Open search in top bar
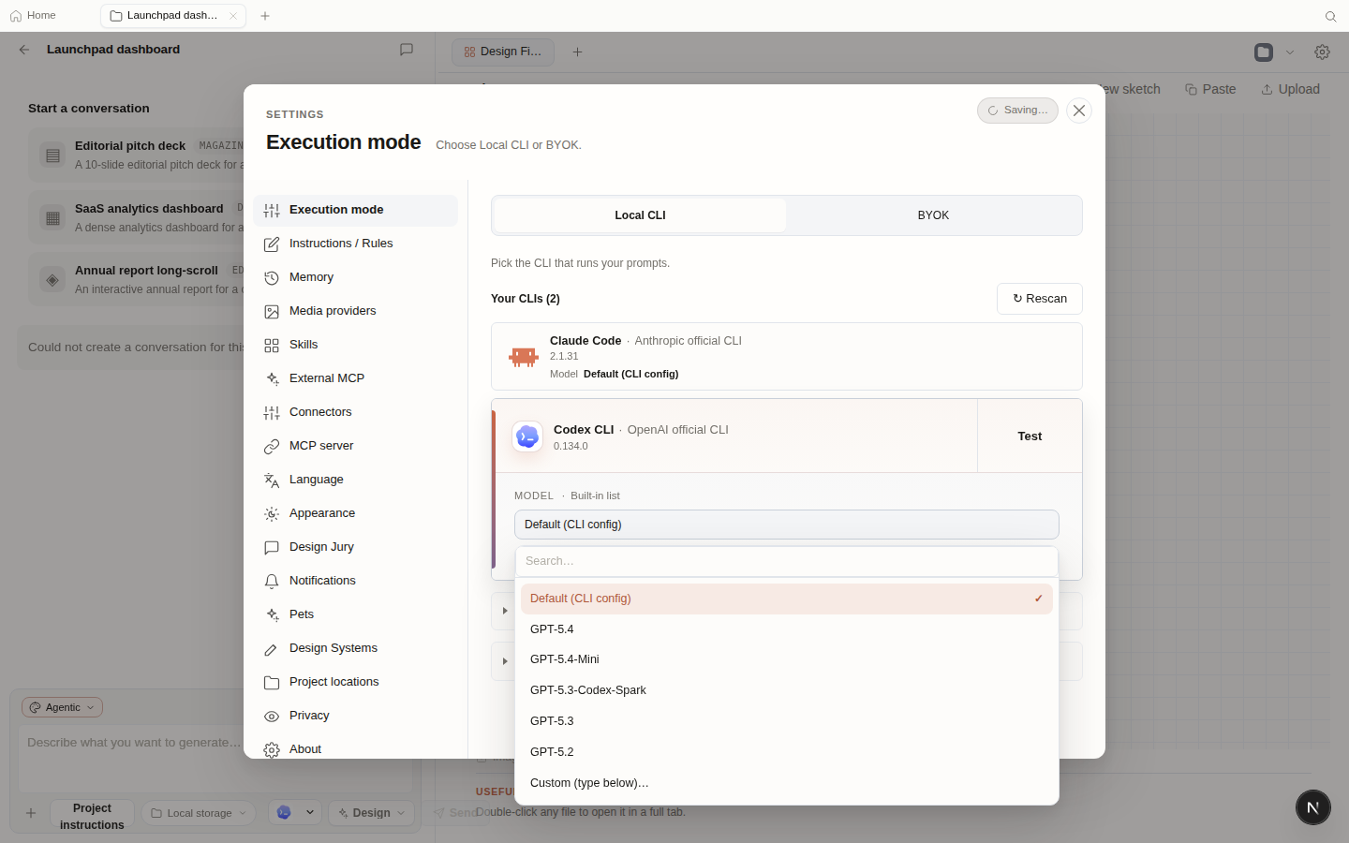This screenshot has height=843, width=1349. coord(1330,16)
